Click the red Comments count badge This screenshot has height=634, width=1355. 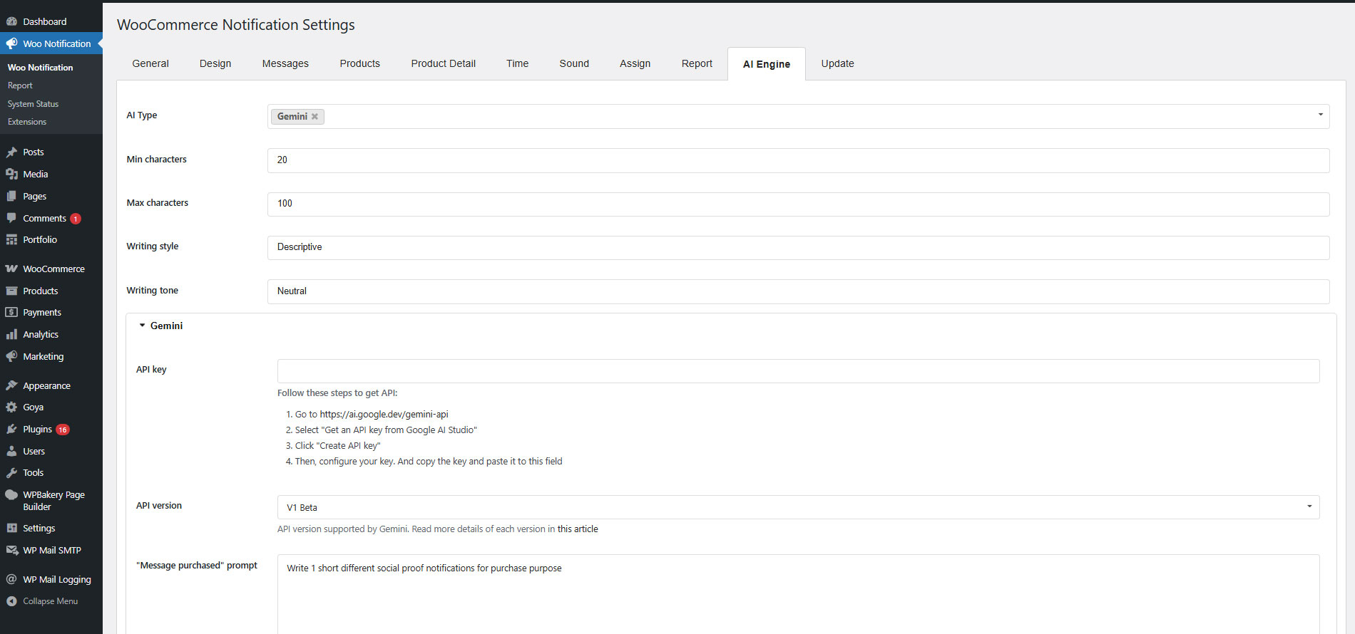click(76, 219)
